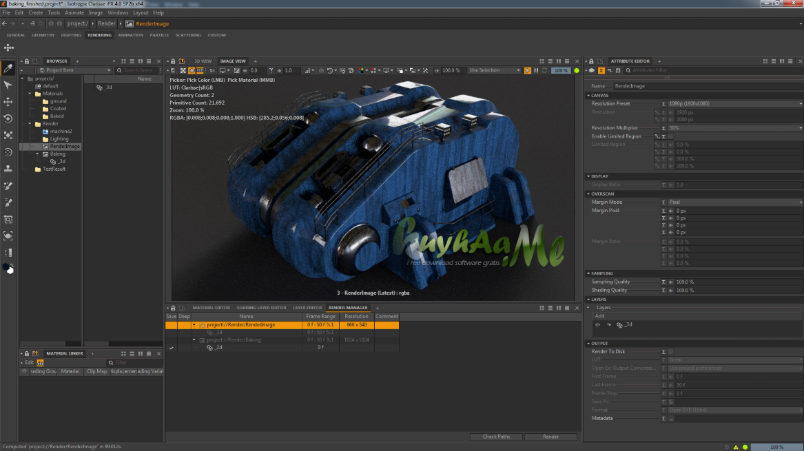Image resolution: width=804 pixels, height=451 pixels.
Task: Switch to the 3D View tab
Action: coord(203,61)
